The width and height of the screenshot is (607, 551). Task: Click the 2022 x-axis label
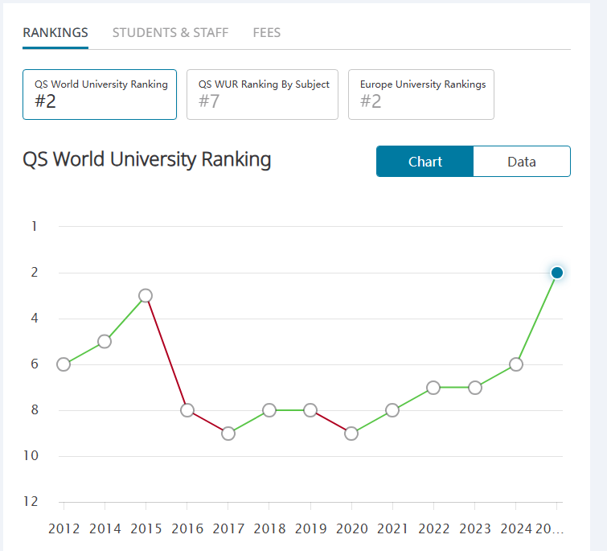pyautogui.click(x=434, y=528)
